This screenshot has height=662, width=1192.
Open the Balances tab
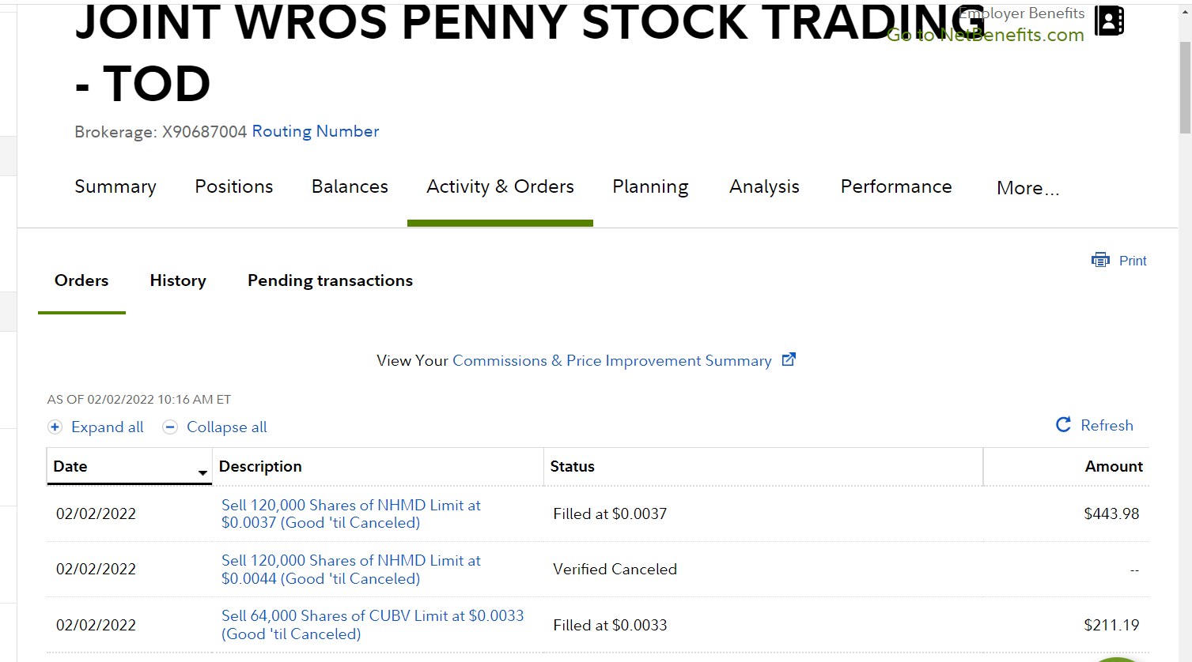350,186
